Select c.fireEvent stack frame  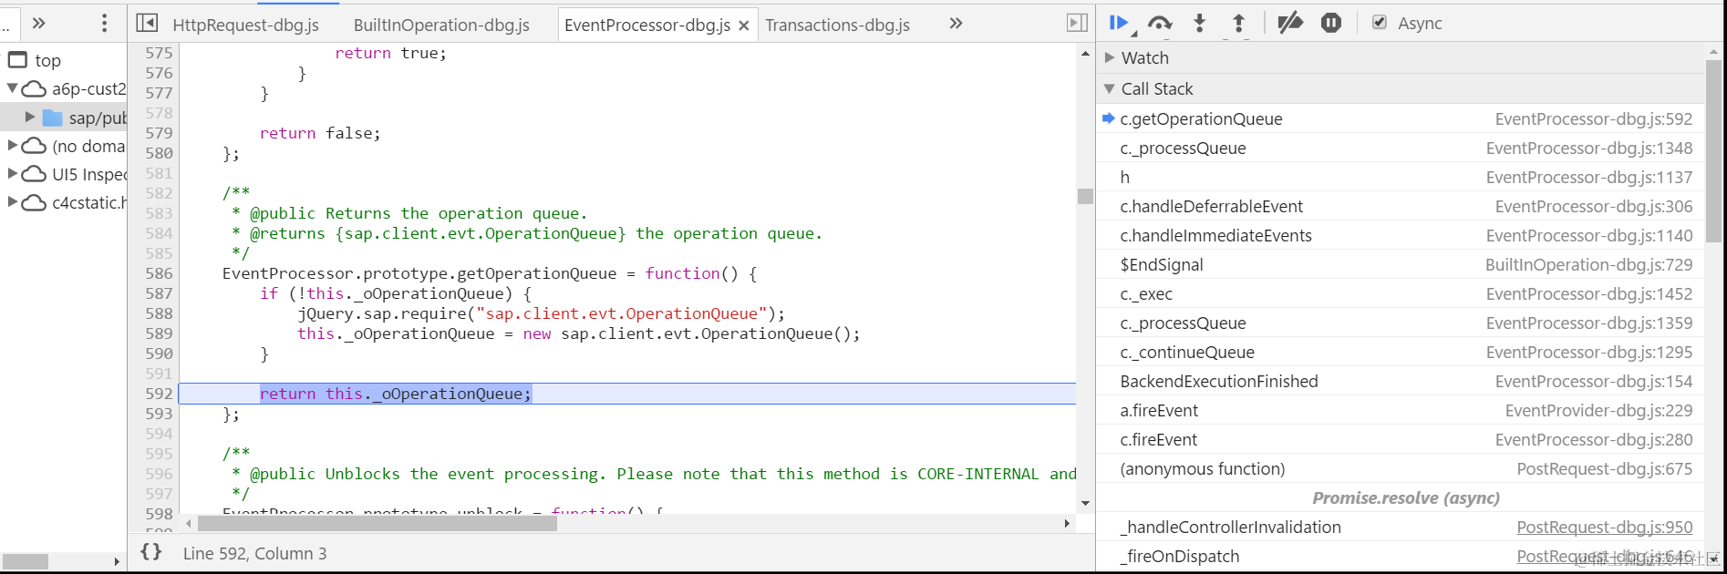click(x=1400, y=439)
